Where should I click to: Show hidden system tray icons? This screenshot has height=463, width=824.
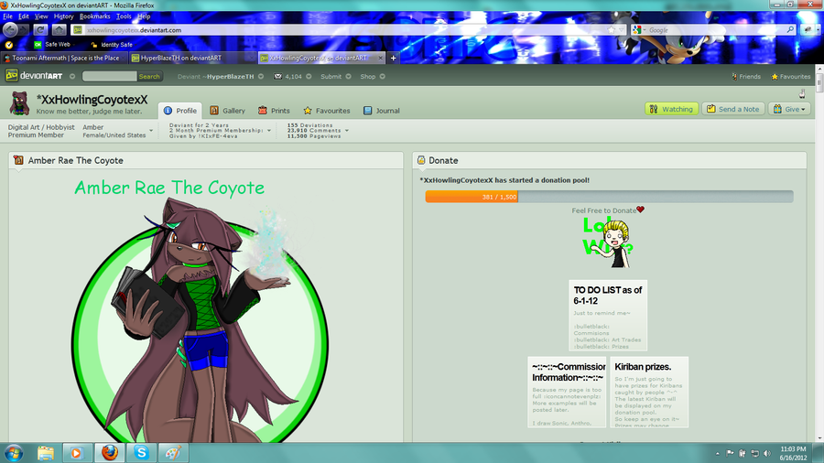coord(717,453)
